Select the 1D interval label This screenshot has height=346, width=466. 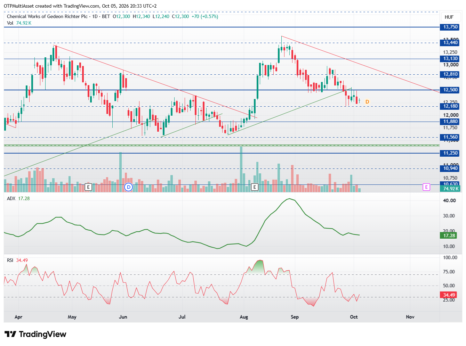[95, 16]
